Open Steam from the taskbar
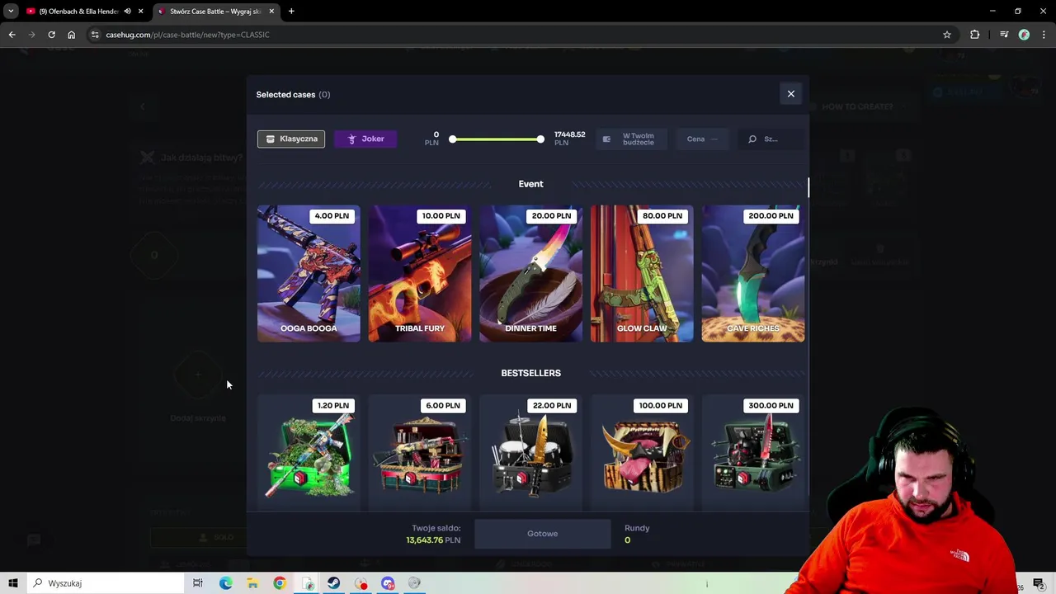Viewport: 1056px width, 594px height. point(333,583)
